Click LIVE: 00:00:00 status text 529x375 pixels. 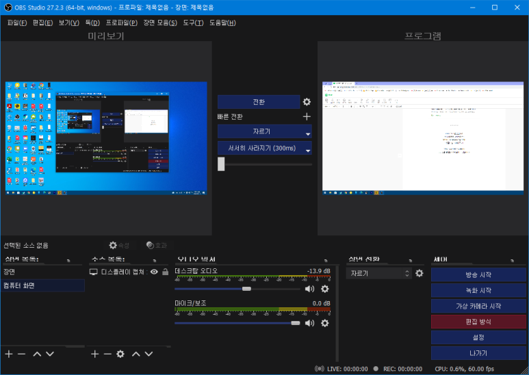click(x=347, y=369)
